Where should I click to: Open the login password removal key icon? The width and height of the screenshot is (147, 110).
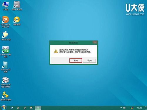6,96
